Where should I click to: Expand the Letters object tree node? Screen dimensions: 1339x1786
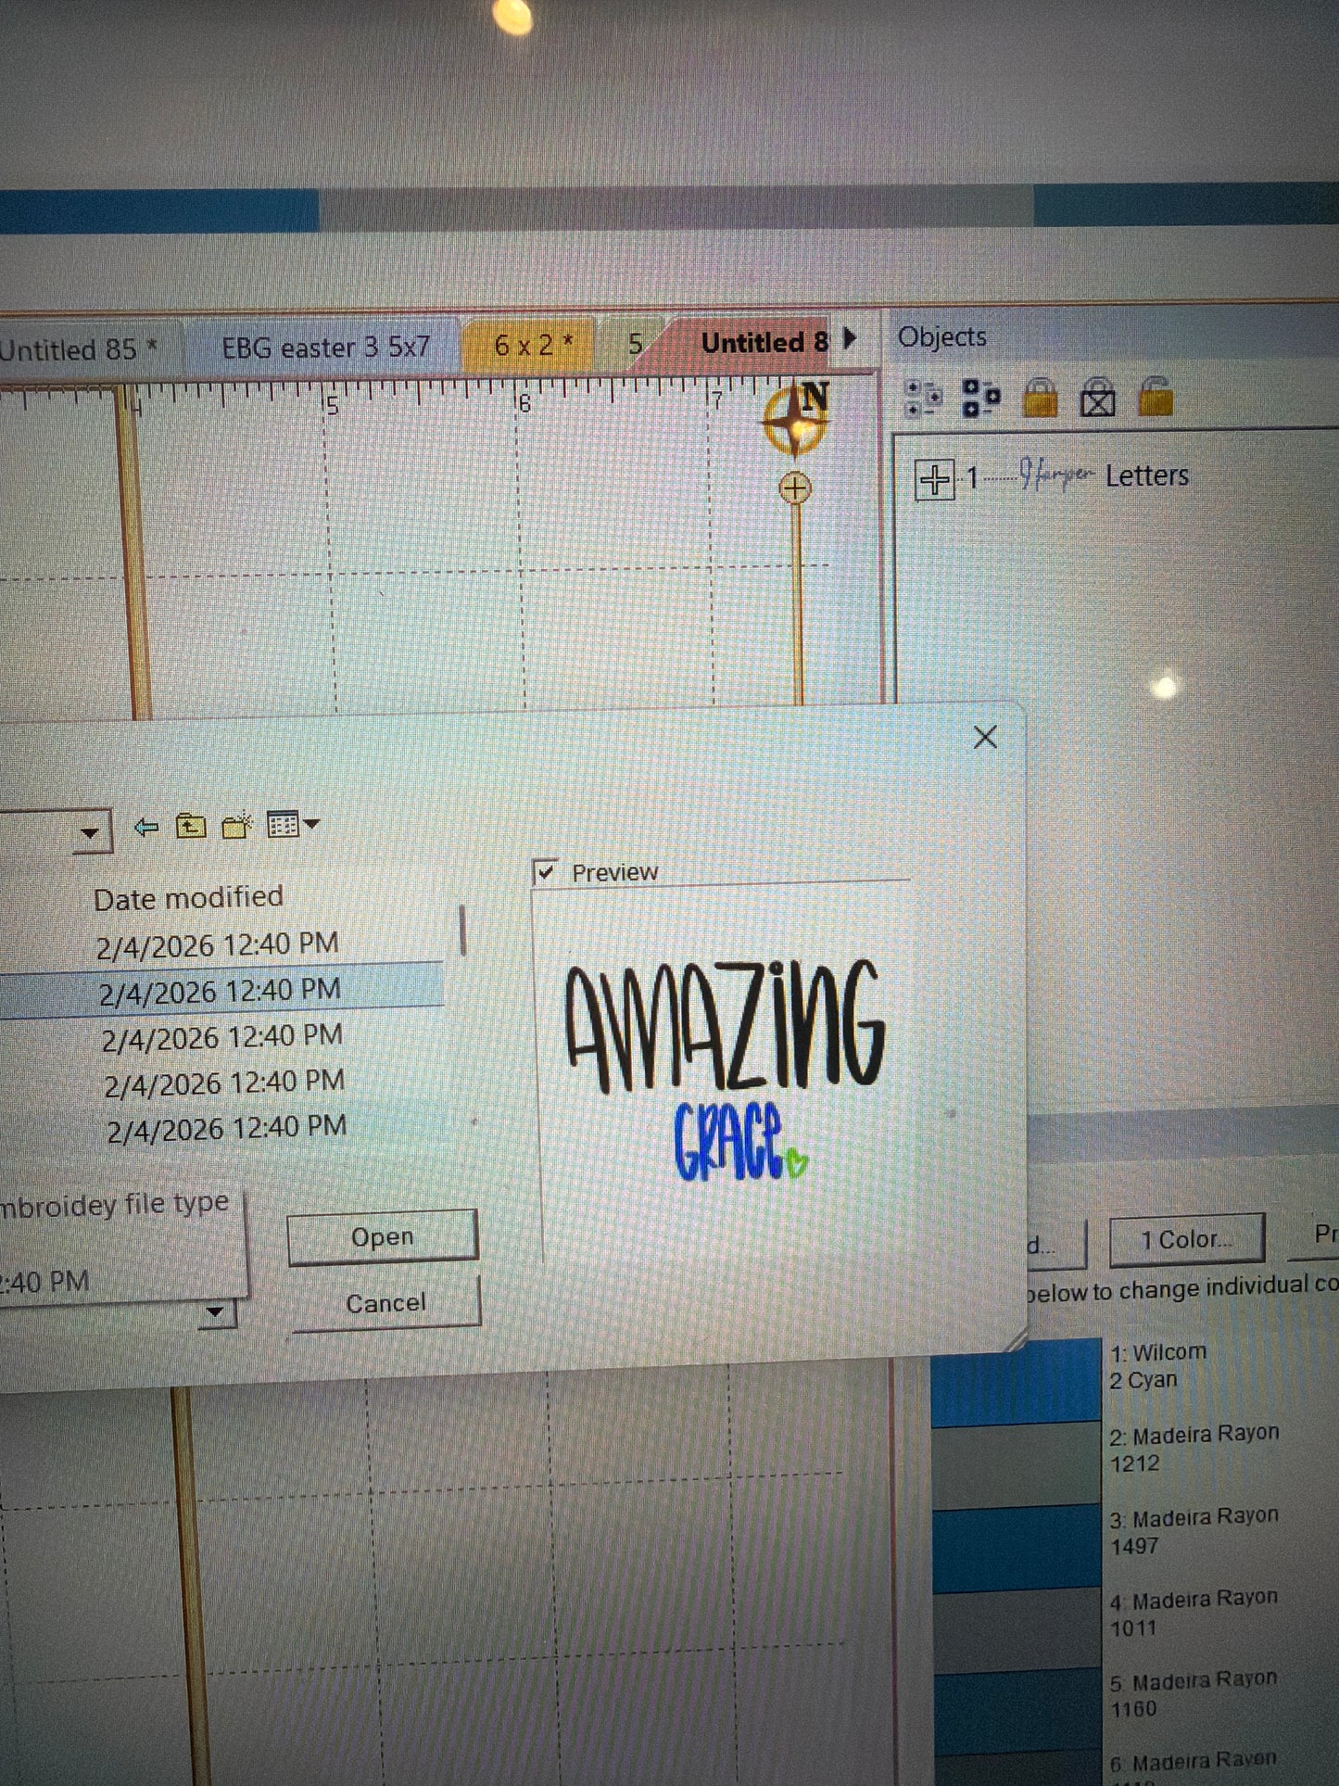(934, 480)
